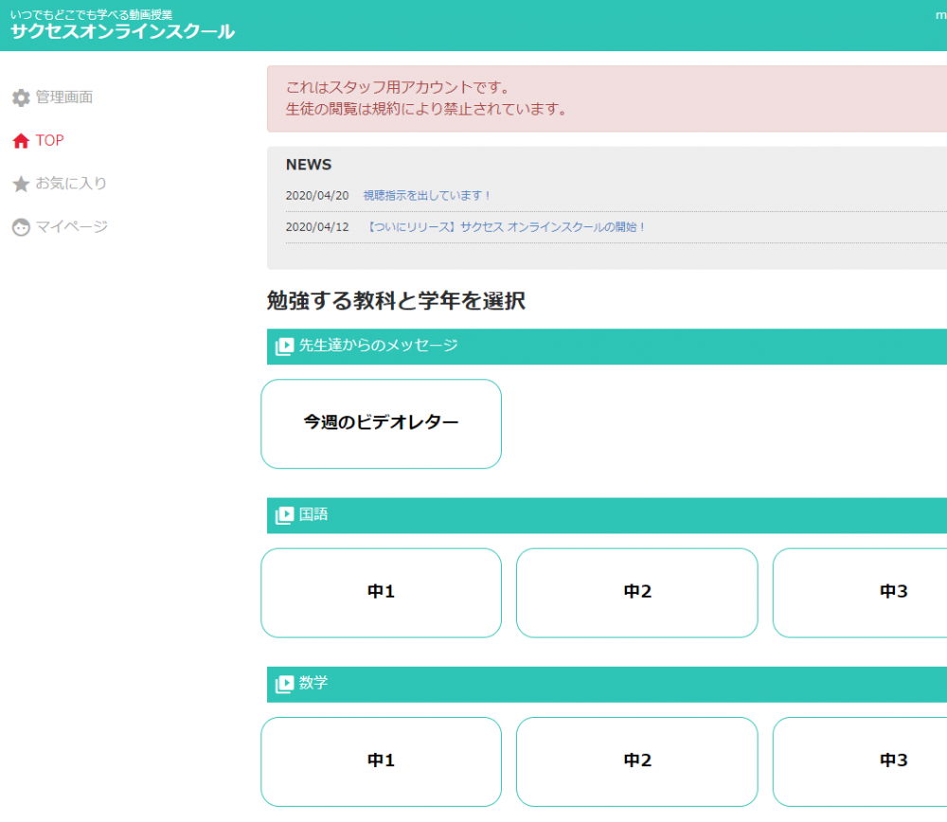Viewport: 947px width, 822px height.
Task: Open 今週のビデオレター card
Action: pos(381,423)
